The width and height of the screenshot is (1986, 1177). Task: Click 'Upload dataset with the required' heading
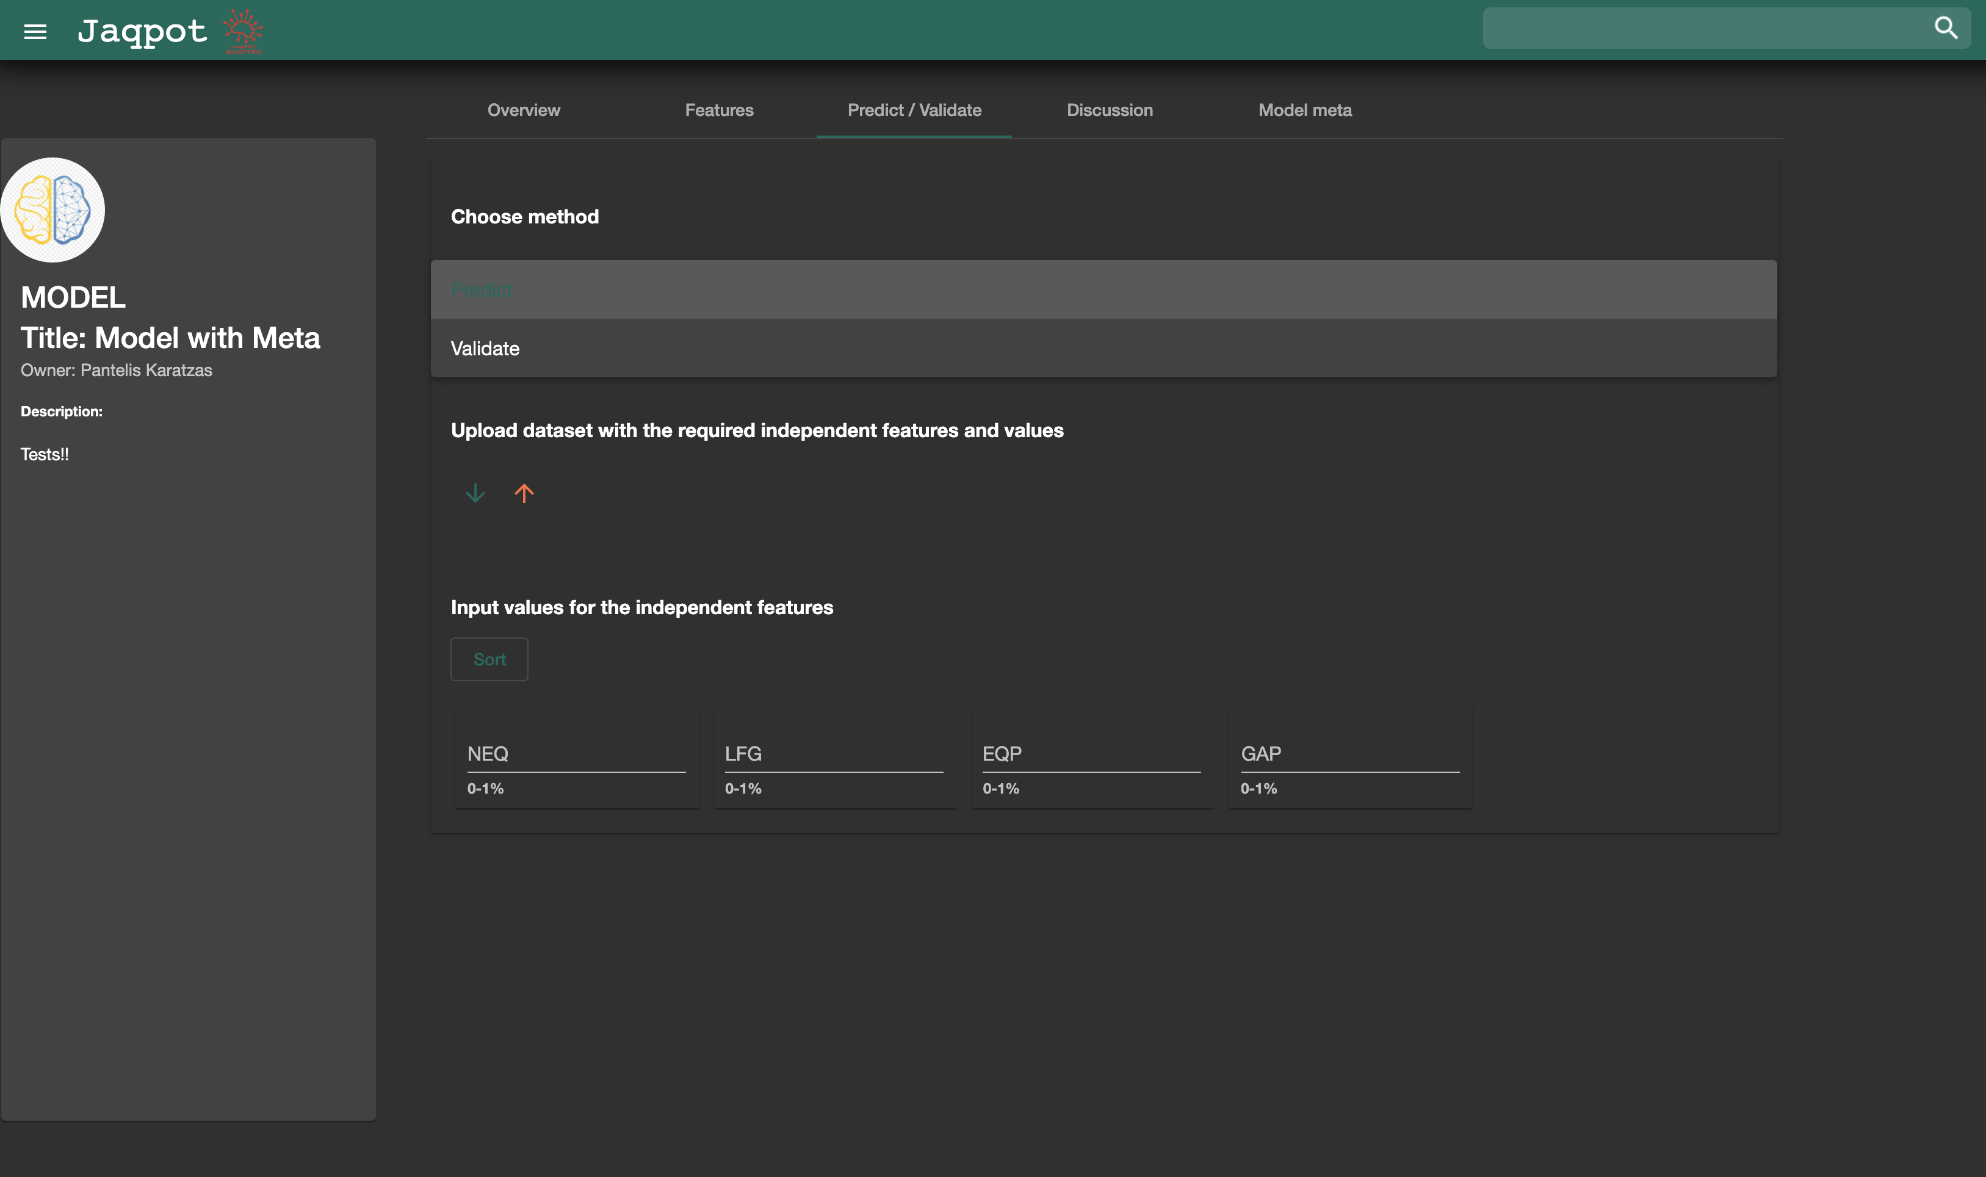click(x=757, y=430)
